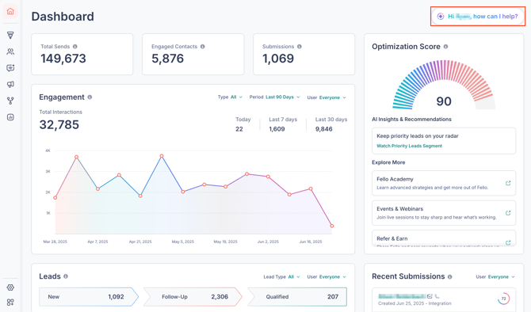The image size is (531, 312).
Task: Expand the Period Last 90 Days dropdown
Action: tap(275, 97)
